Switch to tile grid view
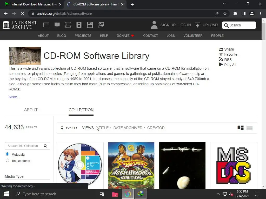Viewport: 266px width, 199px height. coord(241,128)
